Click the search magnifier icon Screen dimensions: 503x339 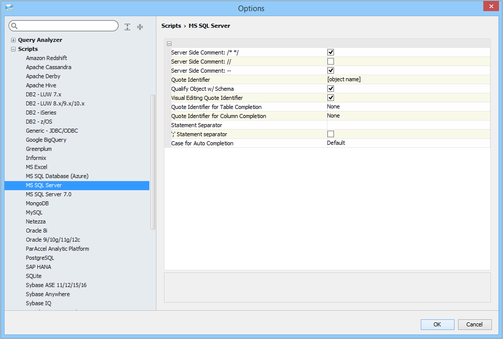coord(15,26)
